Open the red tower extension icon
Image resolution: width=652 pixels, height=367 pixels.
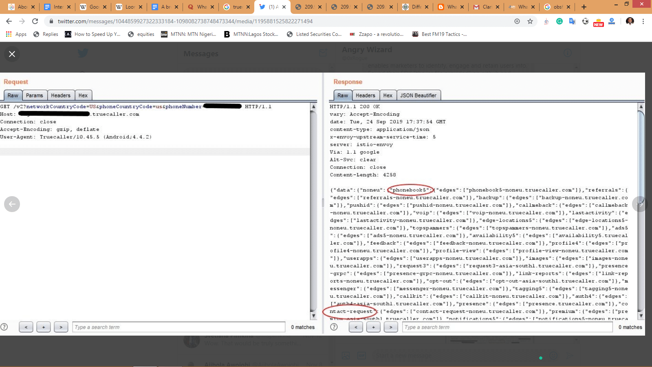click(546, 21)
